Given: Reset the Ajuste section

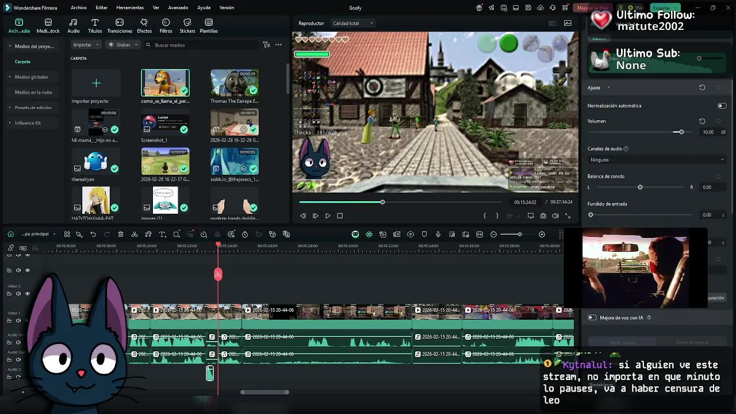Looking at the screenshot, I should [702, 88].
